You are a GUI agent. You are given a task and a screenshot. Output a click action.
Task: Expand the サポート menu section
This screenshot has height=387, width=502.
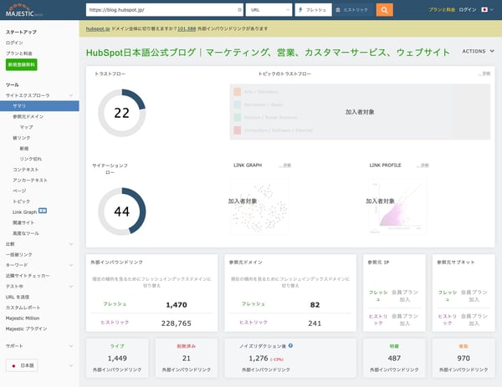[x=71, y=346]
